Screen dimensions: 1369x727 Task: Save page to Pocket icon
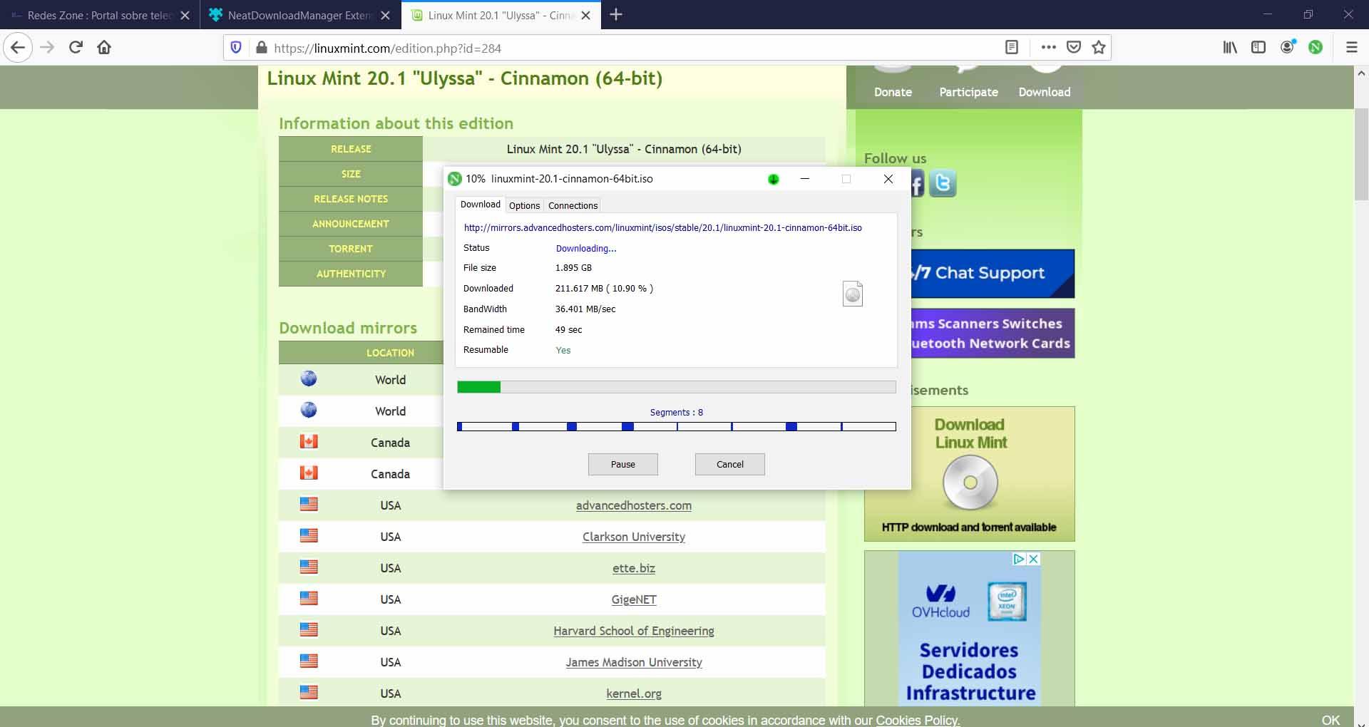tap(1074, 47)
